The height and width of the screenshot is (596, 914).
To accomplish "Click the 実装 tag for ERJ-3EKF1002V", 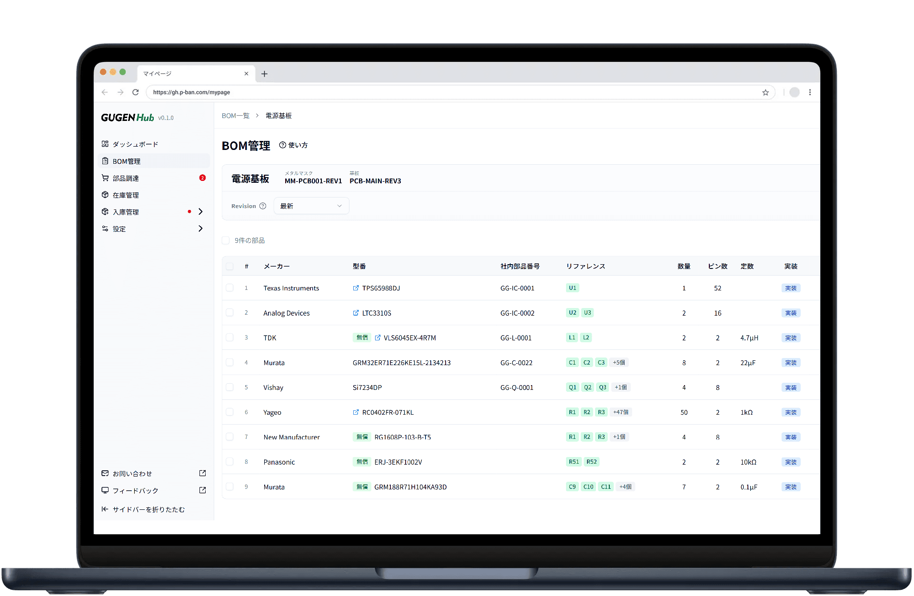I will click(x=791, y=462).
